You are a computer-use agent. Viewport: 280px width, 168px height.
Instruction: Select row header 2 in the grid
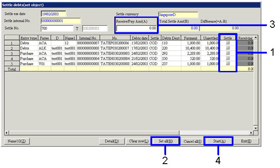(x=12, y=48)
